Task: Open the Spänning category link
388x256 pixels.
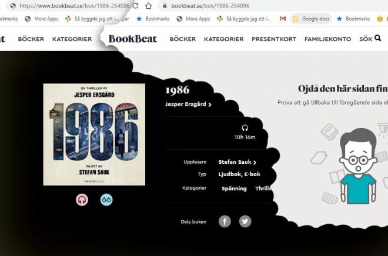Action: pos(234,188)
